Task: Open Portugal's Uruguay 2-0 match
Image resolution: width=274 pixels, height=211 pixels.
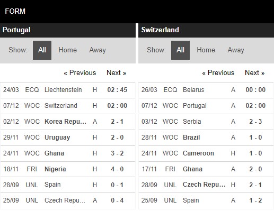Action: (x=68, y=137)
